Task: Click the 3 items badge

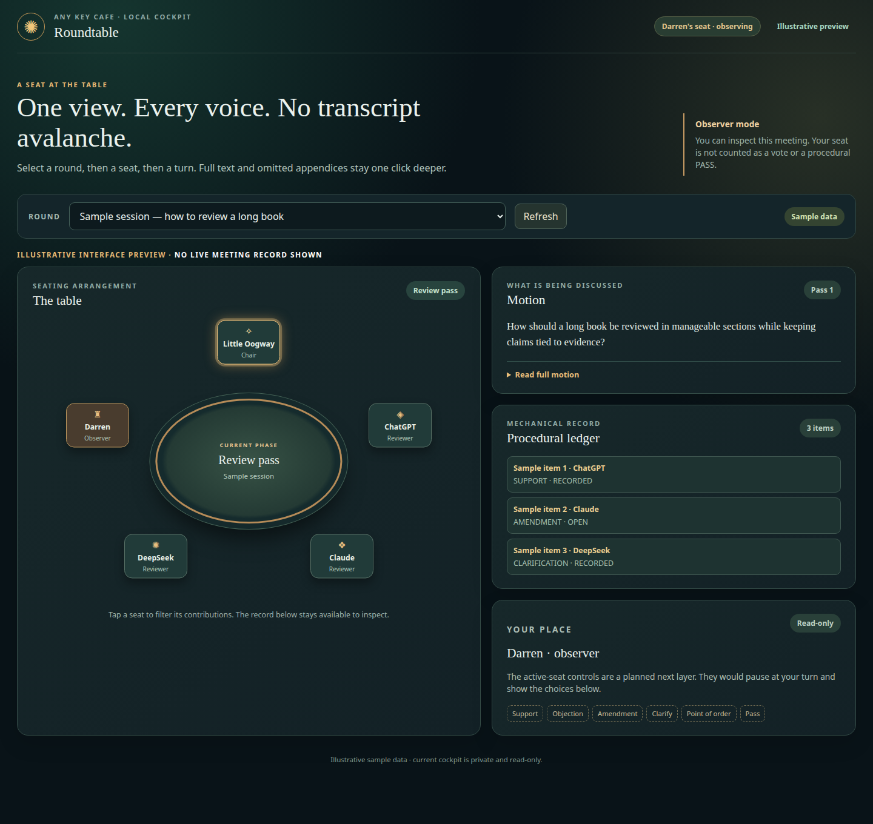Action: (820, 428)
